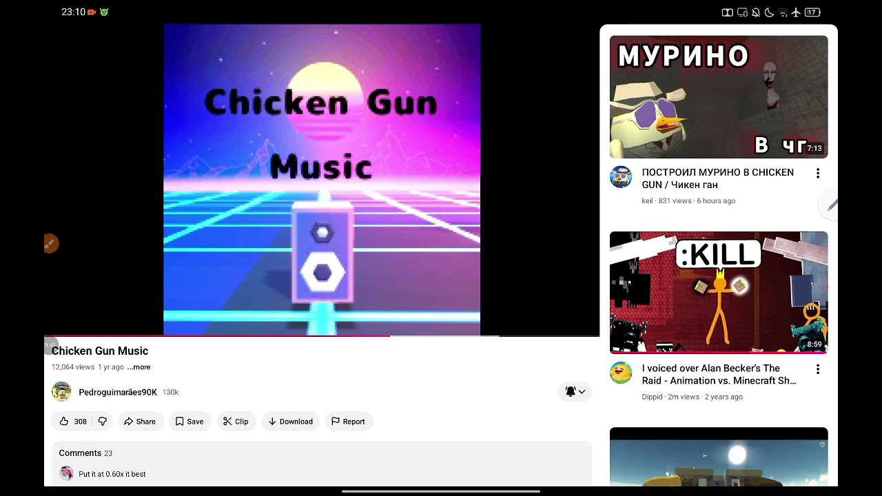This screenshot has height=496, width=882.
Task: Open more options for Alan Becker video
Action: click(x=818, y=369)
